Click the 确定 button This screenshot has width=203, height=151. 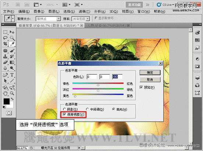150,72
